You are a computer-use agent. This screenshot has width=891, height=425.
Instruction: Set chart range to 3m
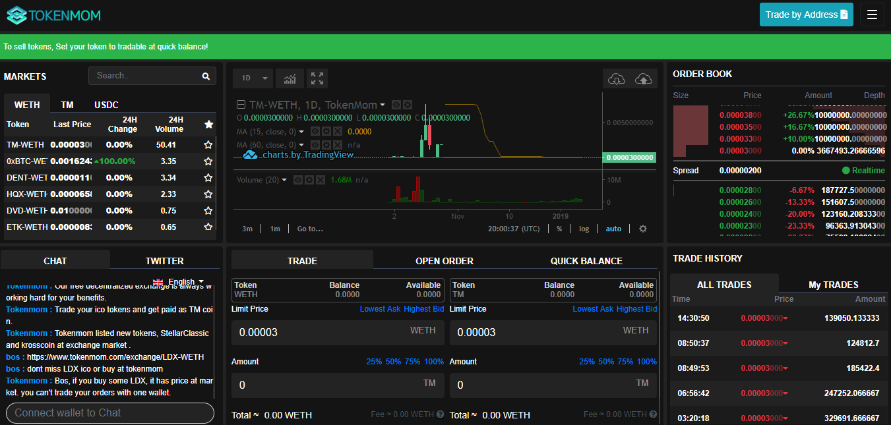[247, 229]
